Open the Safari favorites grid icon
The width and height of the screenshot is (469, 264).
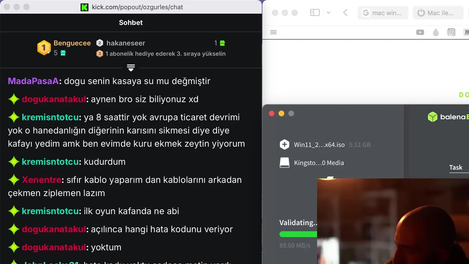[x=273, y=32]
